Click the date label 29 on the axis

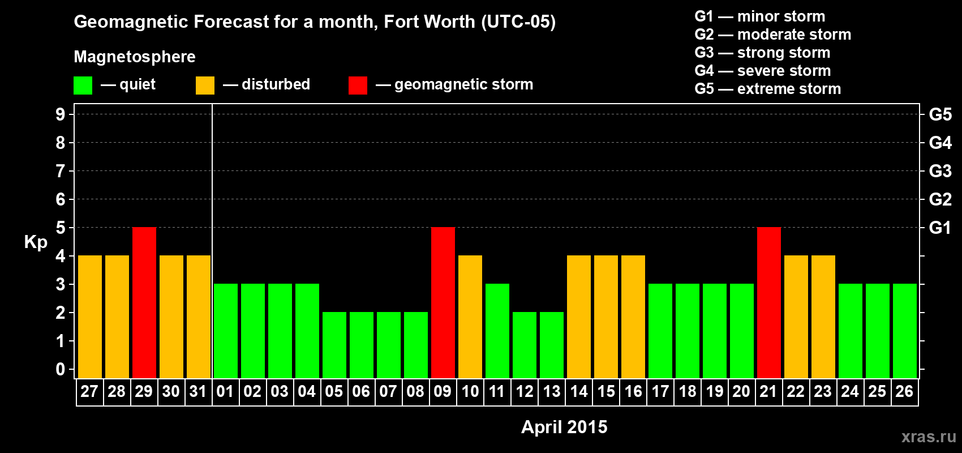click(144, 392)
